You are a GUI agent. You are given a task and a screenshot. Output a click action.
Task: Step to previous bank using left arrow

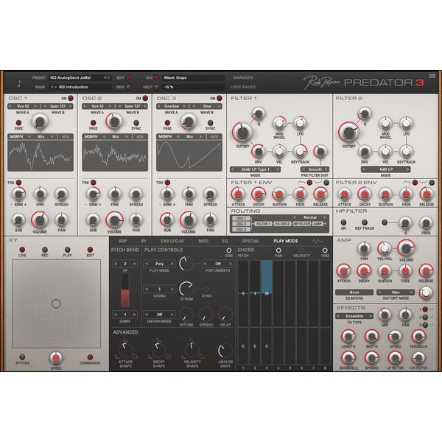[52, 87]
